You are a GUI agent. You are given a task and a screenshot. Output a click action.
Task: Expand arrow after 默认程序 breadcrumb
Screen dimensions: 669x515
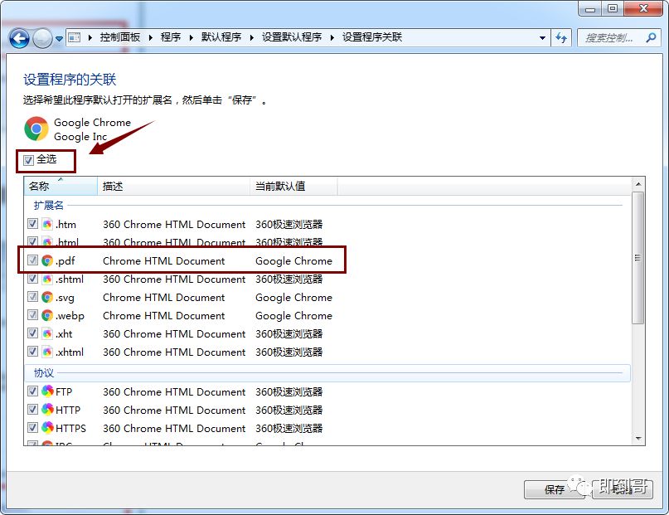(252, 37)
